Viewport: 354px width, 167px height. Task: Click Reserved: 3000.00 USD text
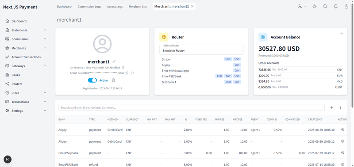(x=273, y=55)
